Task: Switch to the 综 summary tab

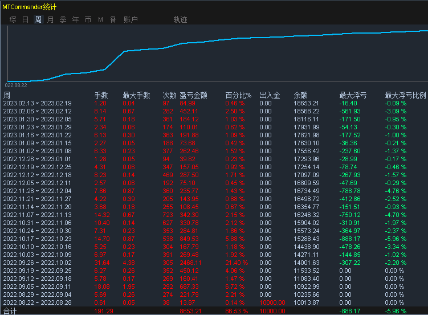Action: pos(13,19)
